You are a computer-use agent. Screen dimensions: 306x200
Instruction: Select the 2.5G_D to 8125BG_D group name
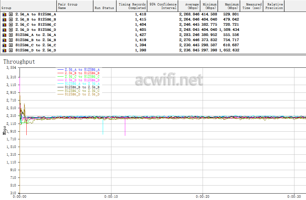click(36, 30)
